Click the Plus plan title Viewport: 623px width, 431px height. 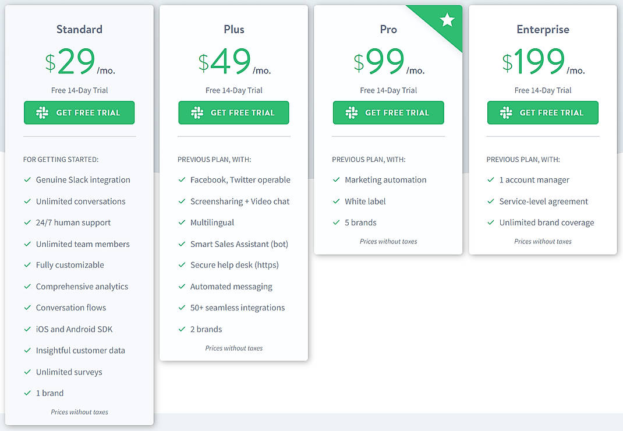[x=234, y=29]
